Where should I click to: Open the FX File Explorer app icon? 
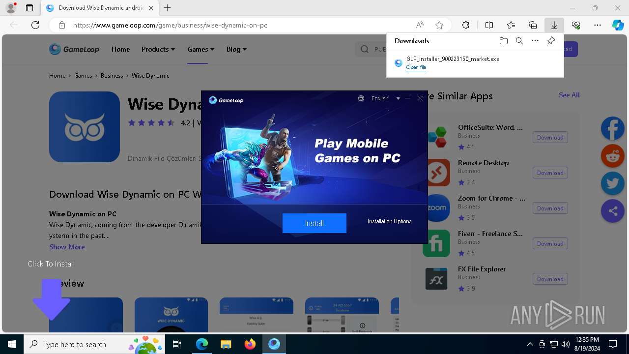[x=436, y=279]
